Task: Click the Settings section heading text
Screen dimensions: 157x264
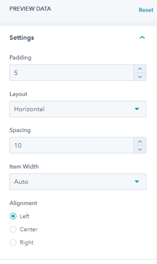Action: pos(22,38)
